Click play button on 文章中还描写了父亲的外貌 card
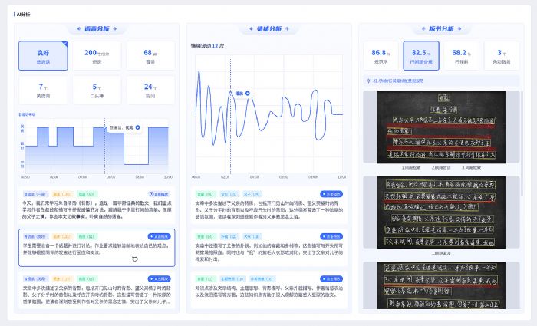 (331, 236)
